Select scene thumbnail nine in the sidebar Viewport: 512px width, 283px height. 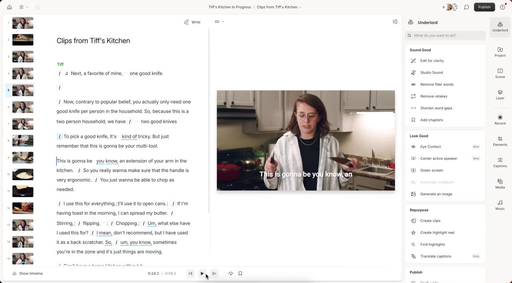click(23, 157)
